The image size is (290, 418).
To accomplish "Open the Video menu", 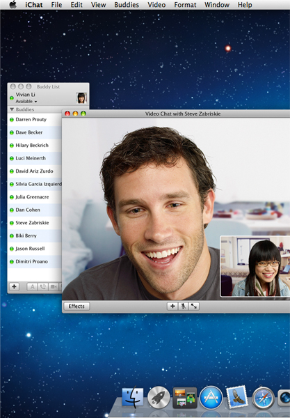I will pos(156,5).
